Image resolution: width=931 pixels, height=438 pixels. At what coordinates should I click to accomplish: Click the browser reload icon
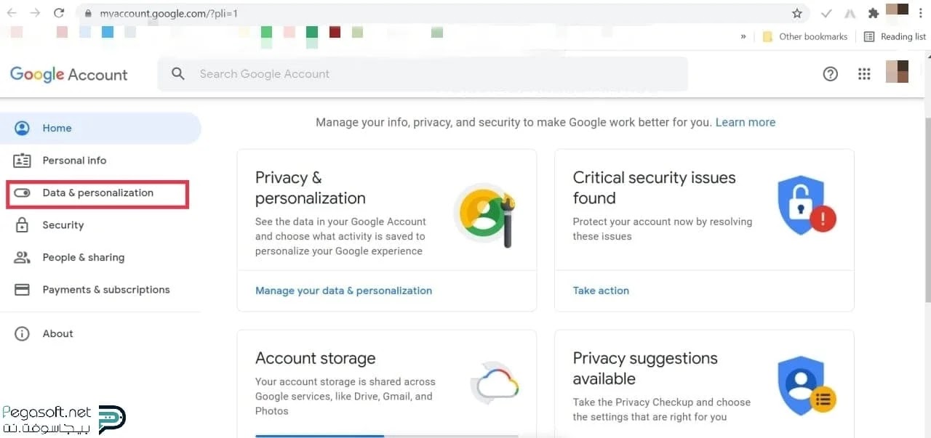click(x=59, y=13)
